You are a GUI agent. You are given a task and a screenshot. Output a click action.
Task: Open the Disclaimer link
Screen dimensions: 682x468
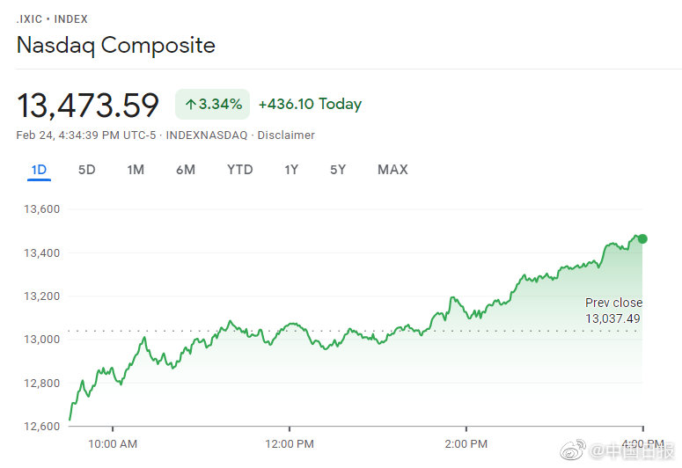[286, 135]
